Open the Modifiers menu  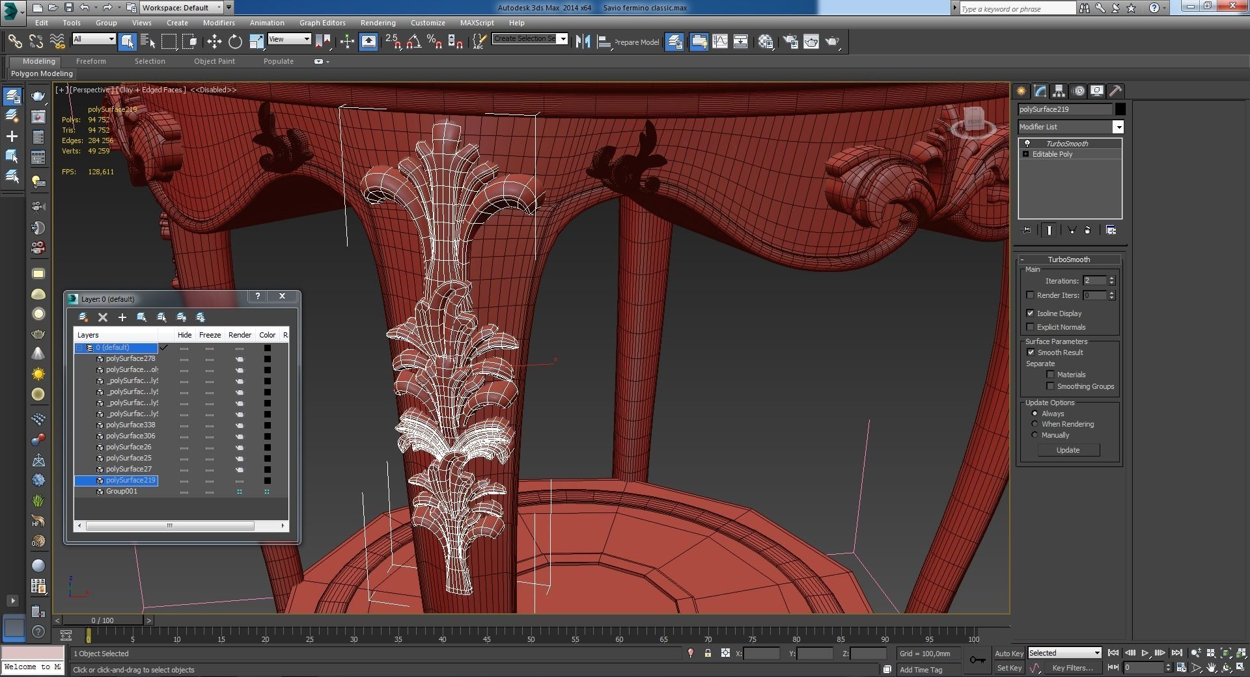(x=219, y=23)
